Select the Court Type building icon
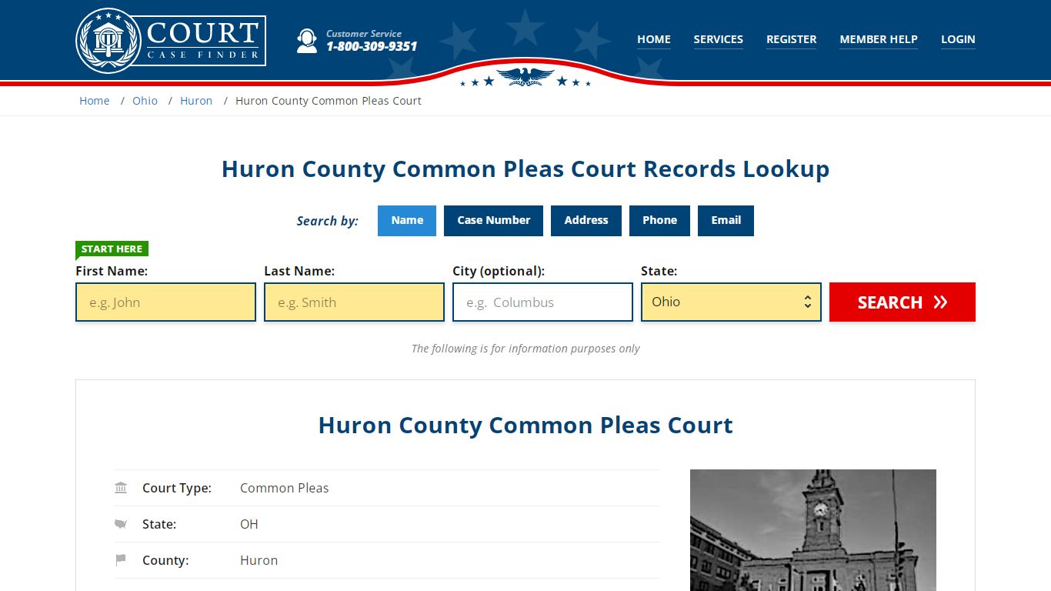 click(x=121, y=488)
